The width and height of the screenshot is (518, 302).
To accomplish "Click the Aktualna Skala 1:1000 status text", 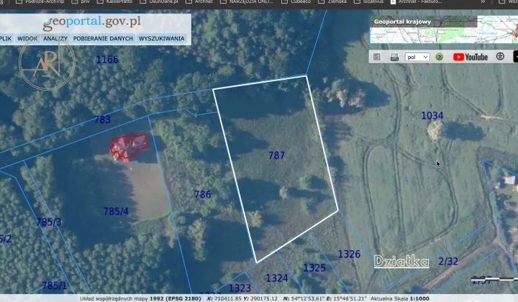I will (x=400, y=298).
